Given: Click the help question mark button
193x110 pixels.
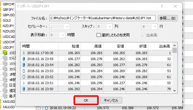Looking at the screenshot, I should pyautogui.click(x=162, y=6).
